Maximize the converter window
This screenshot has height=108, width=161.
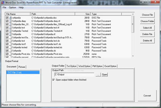tap(148, 2)
